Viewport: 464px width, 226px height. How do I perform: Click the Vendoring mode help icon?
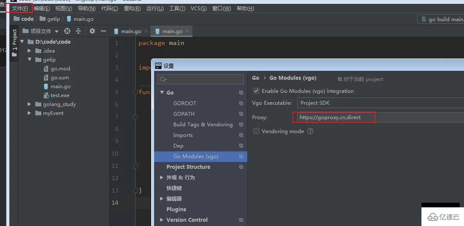click(310, 131)
